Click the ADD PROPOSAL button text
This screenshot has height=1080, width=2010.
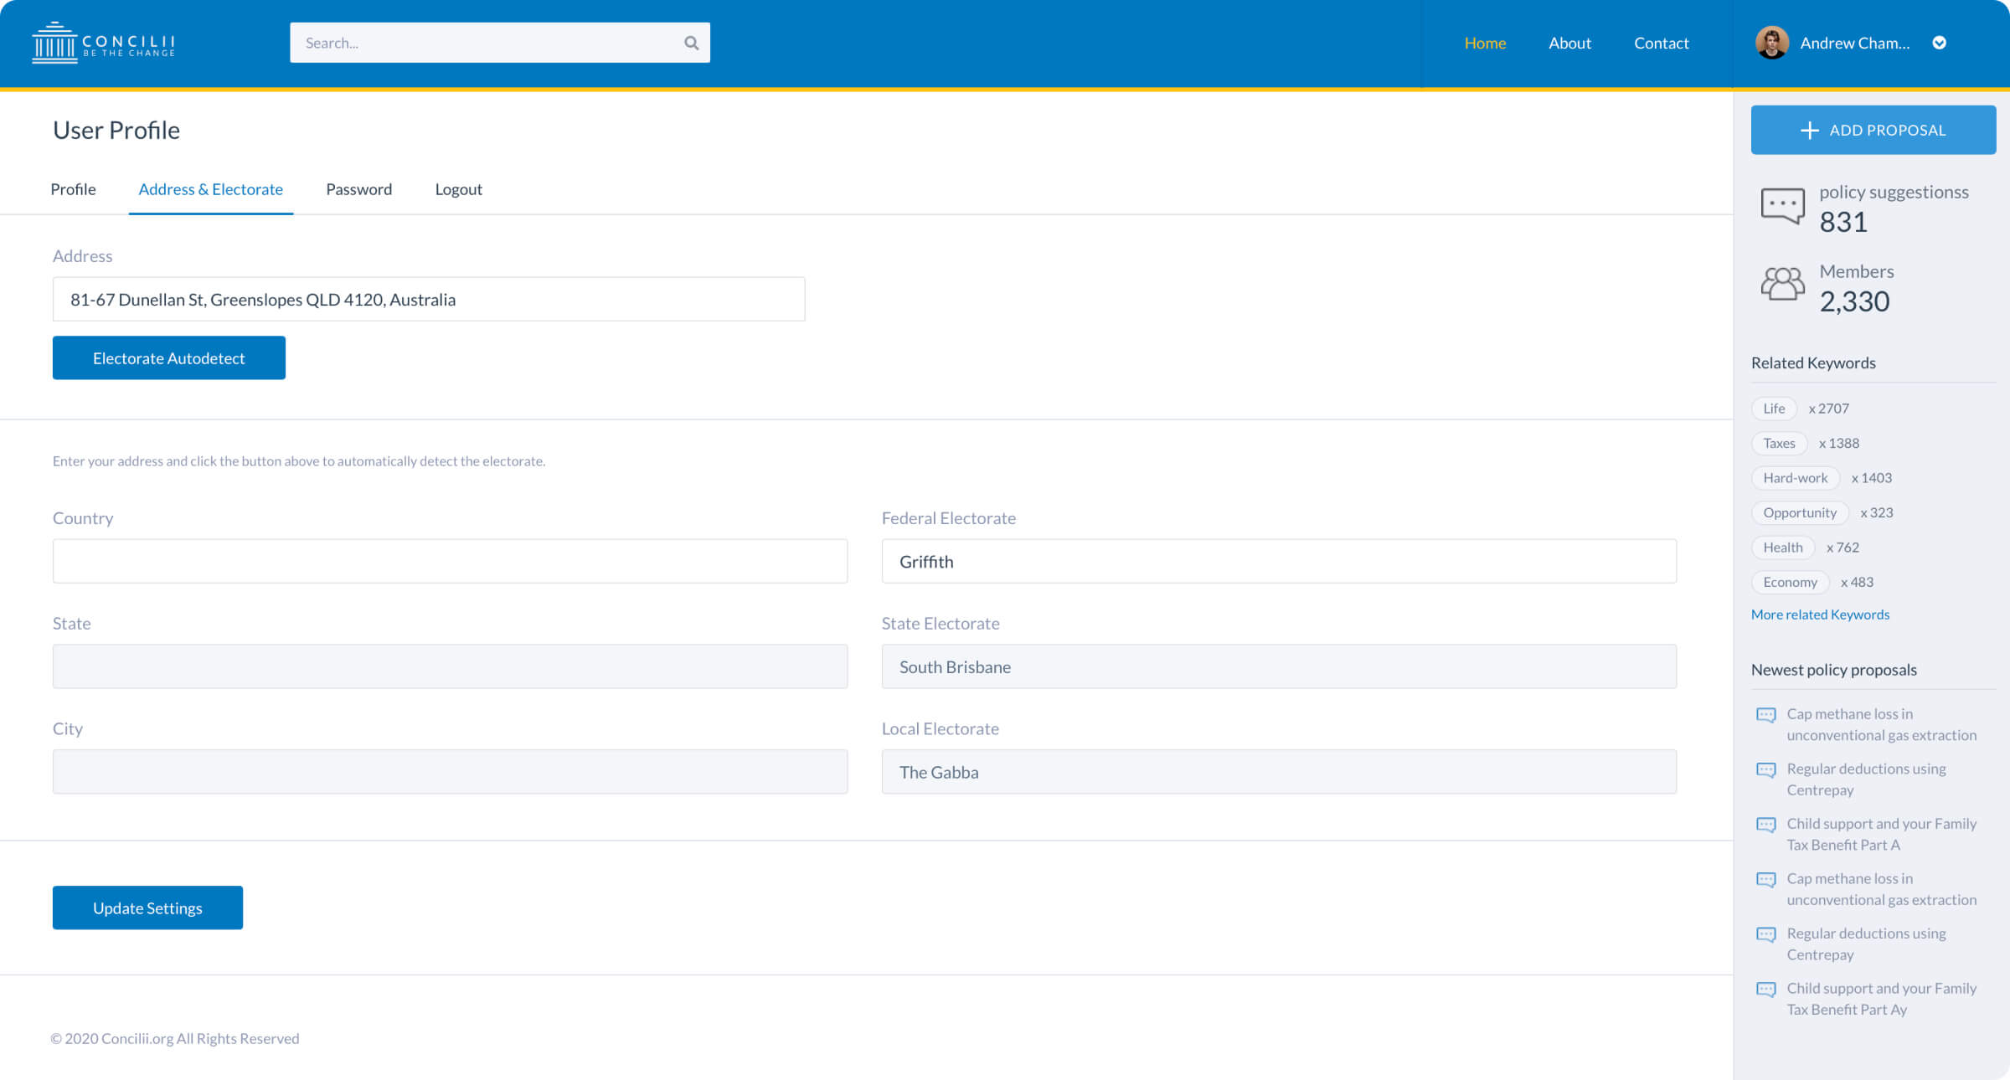(x=1887, y=130)
